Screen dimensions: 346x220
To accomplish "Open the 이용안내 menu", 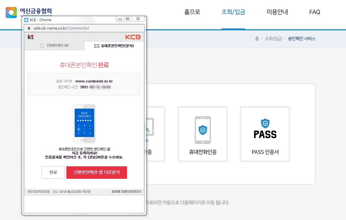I will point(277,12).
